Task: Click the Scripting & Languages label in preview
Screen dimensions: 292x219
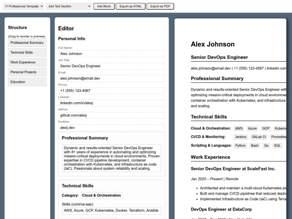Action: [x=211, y=145]
